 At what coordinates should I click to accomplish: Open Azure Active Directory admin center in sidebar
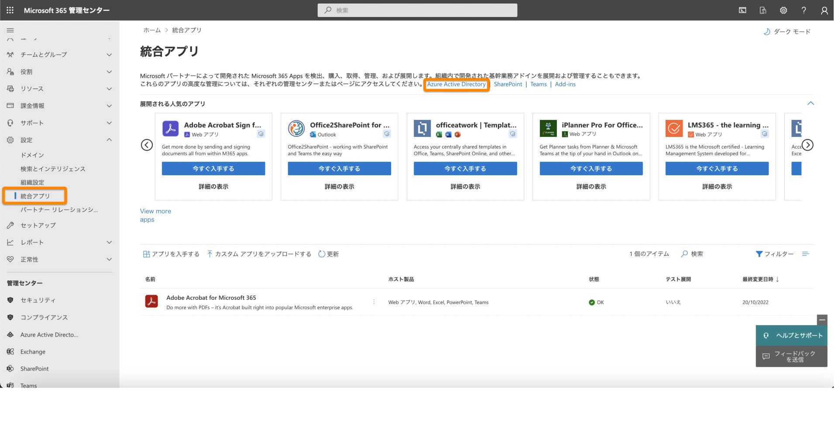(49, 335)
